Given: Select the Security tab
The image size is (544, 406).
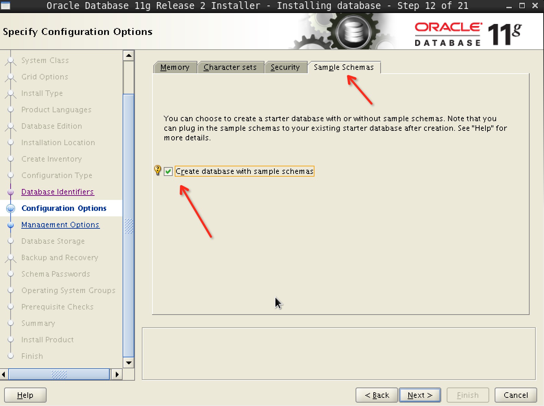Looking at the screenshot, I should click(x=285, y=67).
